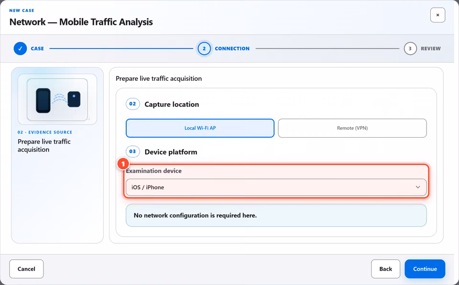Click the '02 · EVIDENCE SOURCE' sidebar label
Screen dimensions: 459x285
point(45,132)
